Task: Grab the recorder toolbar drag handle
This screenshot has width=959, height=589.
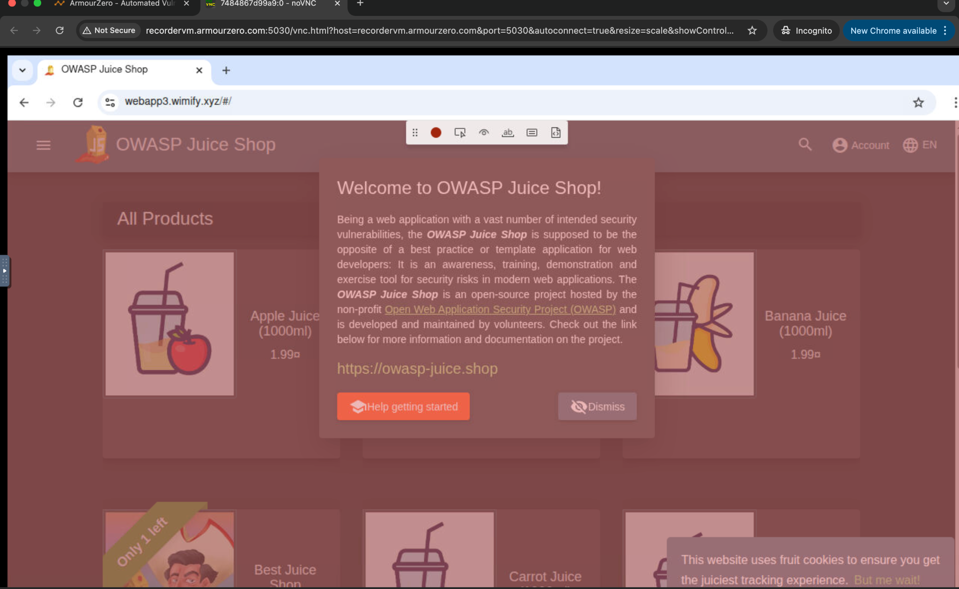Action: coord(415,133)
